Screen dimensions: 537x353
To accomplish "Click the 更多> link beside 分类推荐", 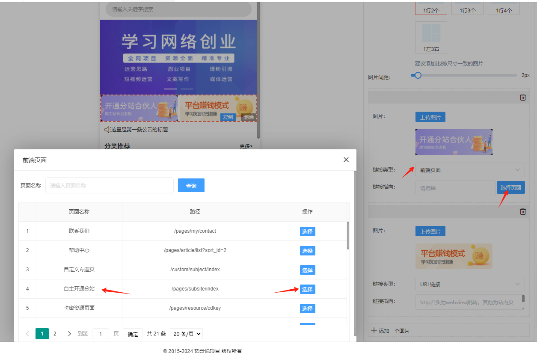I will click(246, 146).
